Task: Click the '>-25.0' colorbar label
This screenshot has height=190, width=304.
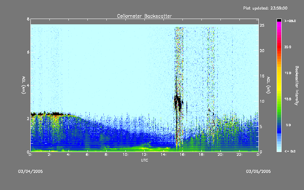Action: 290,21
